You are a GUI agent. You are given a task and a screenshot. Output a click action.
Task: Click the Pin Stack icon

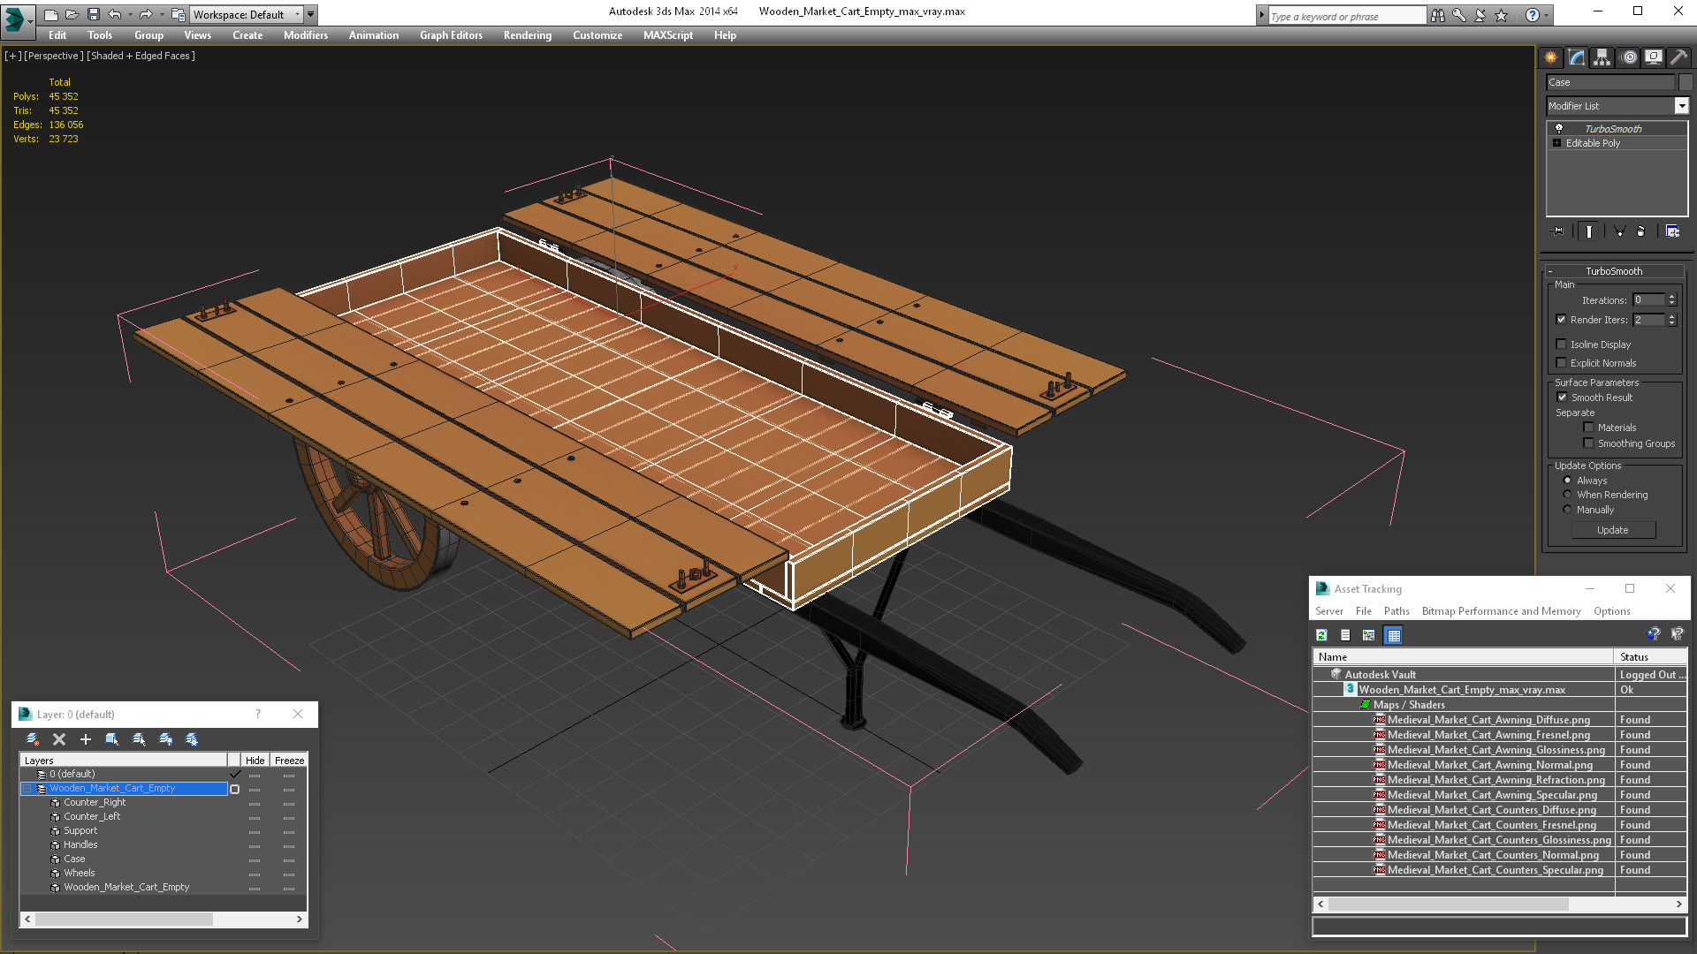[x=1557, y=231]
